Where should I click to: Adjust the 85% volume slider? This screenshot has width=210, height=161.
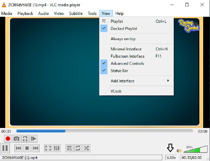[192, 150]
